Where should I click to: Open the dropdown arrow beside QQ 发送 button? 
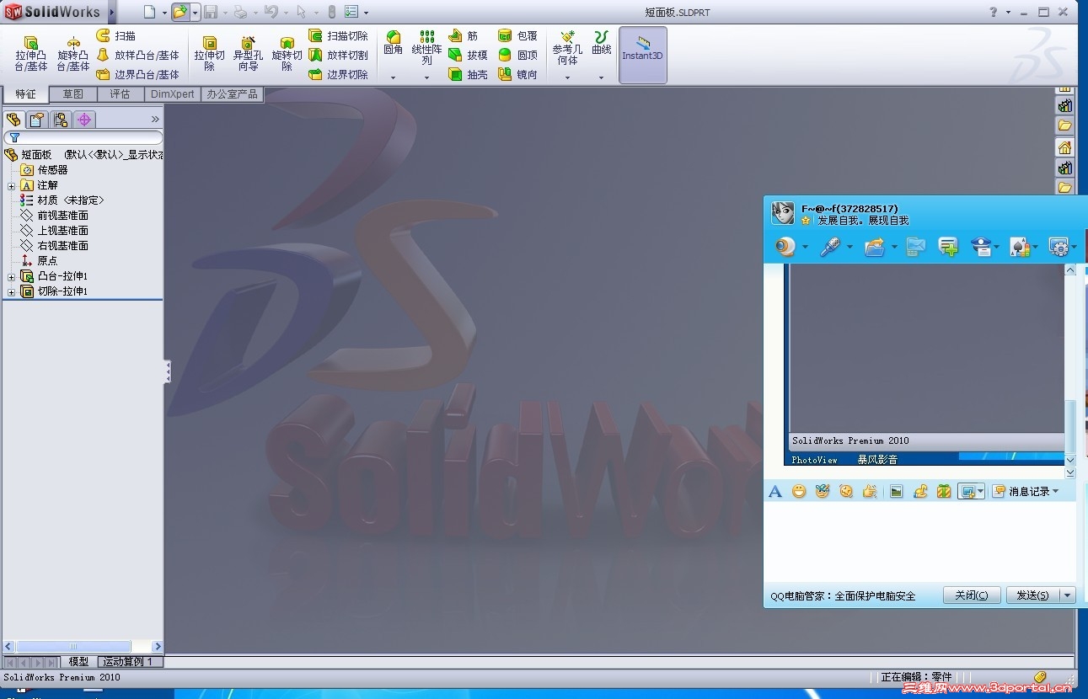tap(1068, 595)
